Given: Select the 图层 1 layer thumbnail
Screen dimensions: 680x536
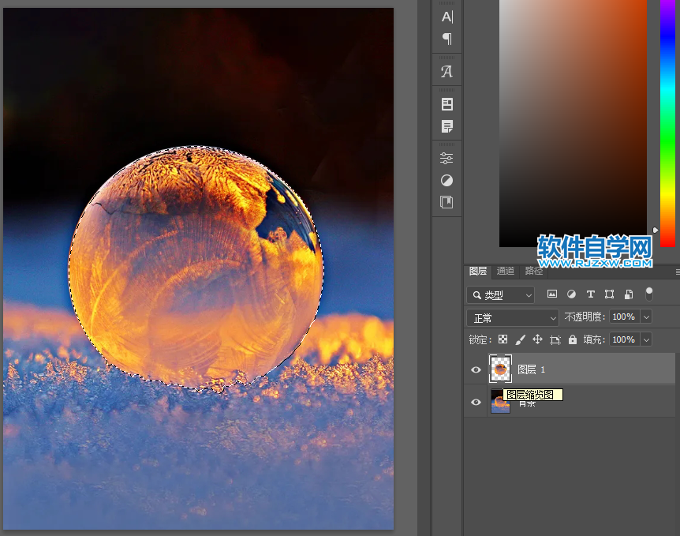Looking at the screenshot, I should tap(500, 369).
